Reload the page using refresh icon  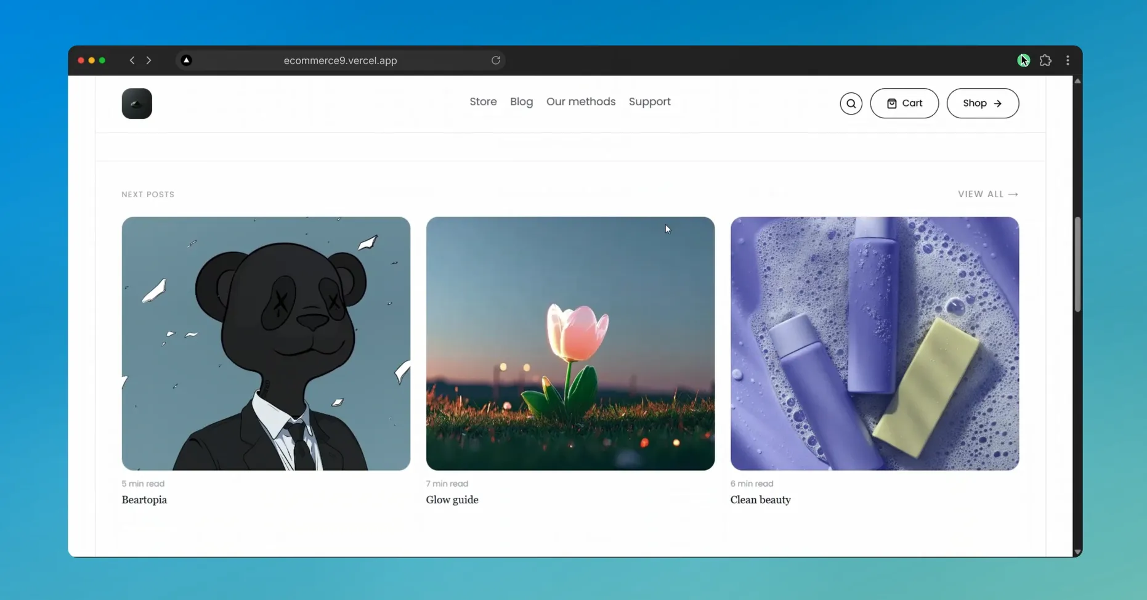click(x=496, y=60)
